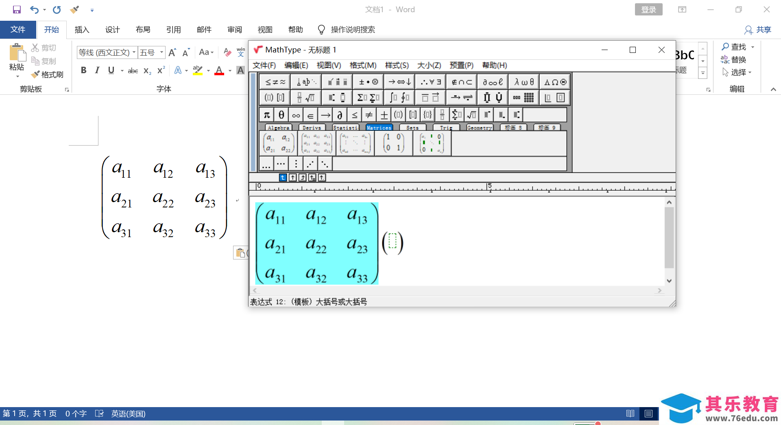Switch to the Geometry tab
This screenshot has width=781, height=425.
coord(480,127)
